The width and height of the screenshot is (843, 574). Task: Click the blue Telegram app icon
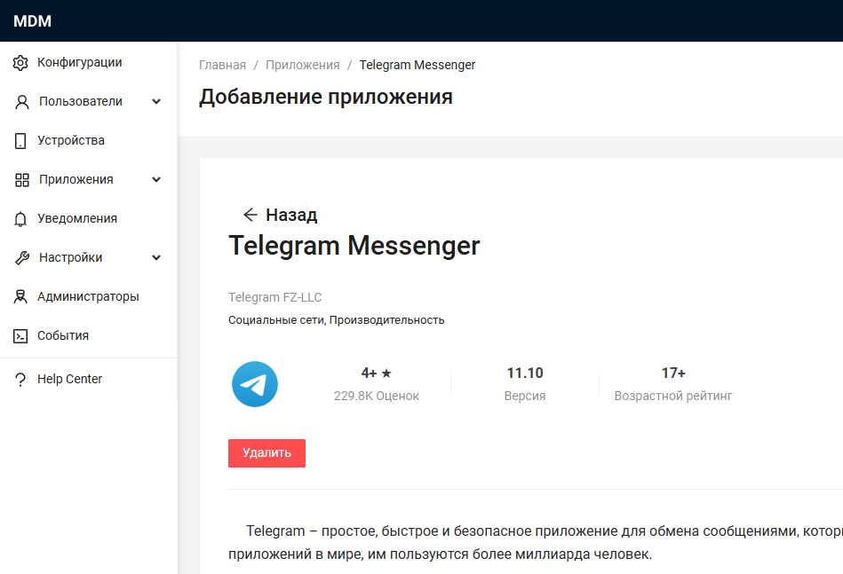[x=255, y=384]
